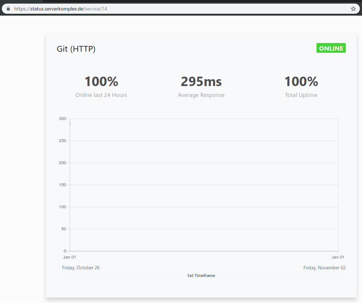
Task: Click the 300 value on the y-axis
Action: pos(62,119)
